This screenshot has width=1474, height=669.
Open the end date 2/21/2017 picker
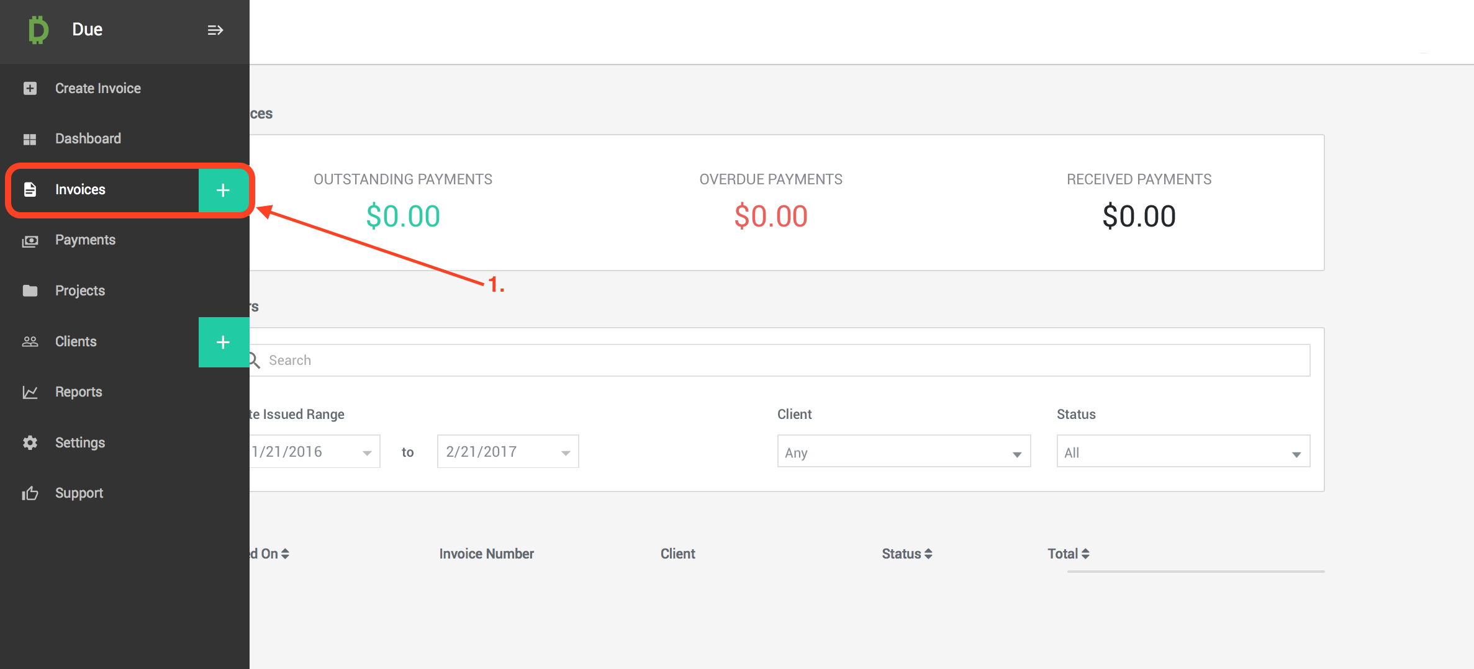(x=507, y=452)
